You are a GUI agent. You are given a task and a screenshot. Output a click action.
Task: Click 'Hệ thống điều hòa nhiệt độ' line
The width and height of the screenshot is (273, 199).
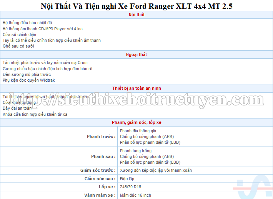point(27,23)
